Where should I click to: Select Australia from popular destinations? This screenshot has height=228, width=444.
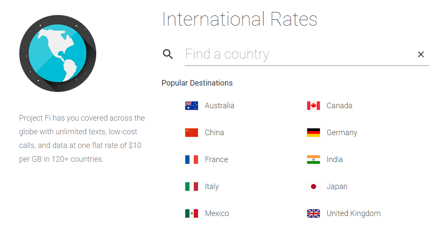pos(219,106)
